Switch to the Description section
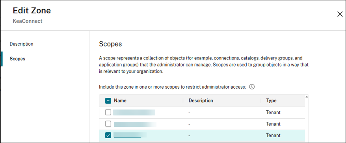This screenshot has width=346, height=143. click(x=21, y=44)
